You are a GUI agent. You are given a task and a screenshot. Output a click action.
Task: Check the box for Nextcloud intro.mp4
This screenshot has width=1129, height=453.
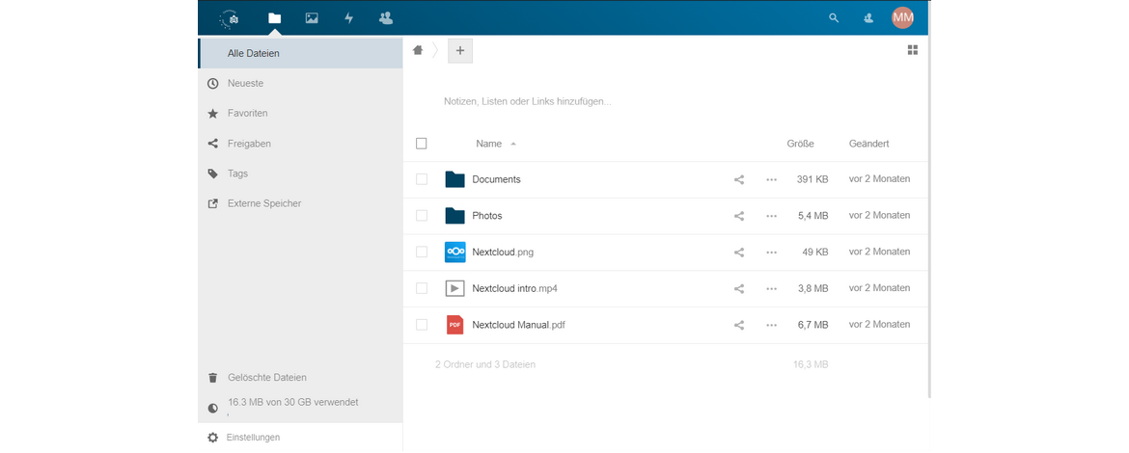pyautogui.click(x=422, y=288)
